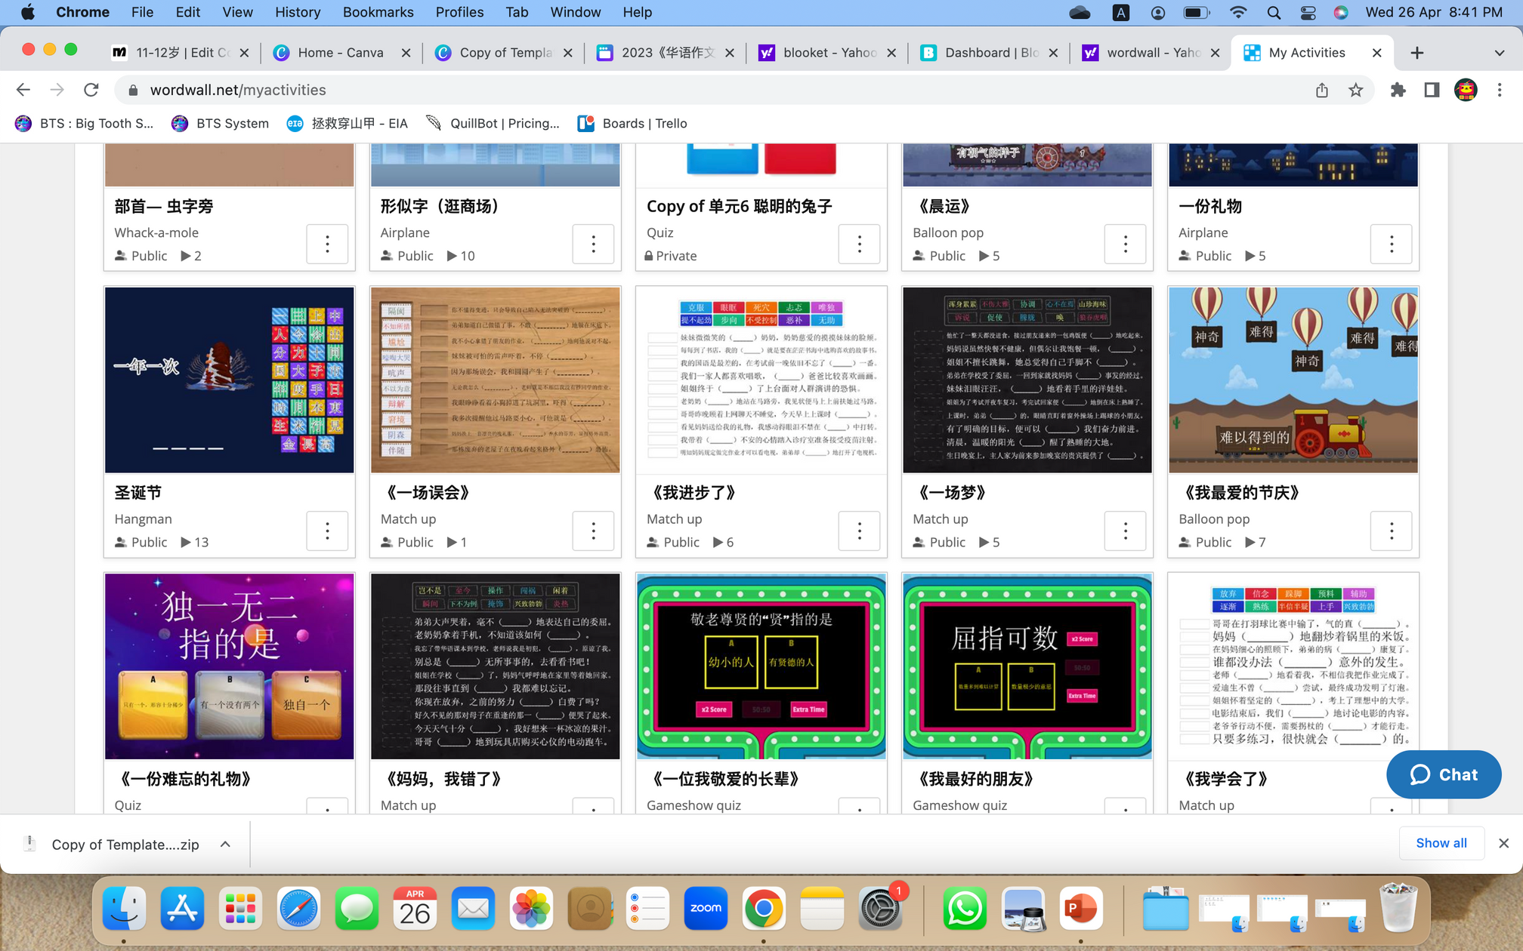Open three-dot menu for 《一场误会》 activity
This screenshot has height=951, width=1523.
pos(593,531)
